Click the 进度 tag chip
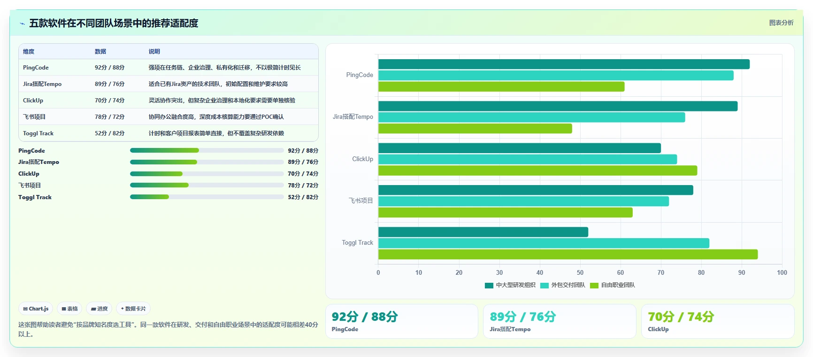The image size is (813, 357). [99, 309]
